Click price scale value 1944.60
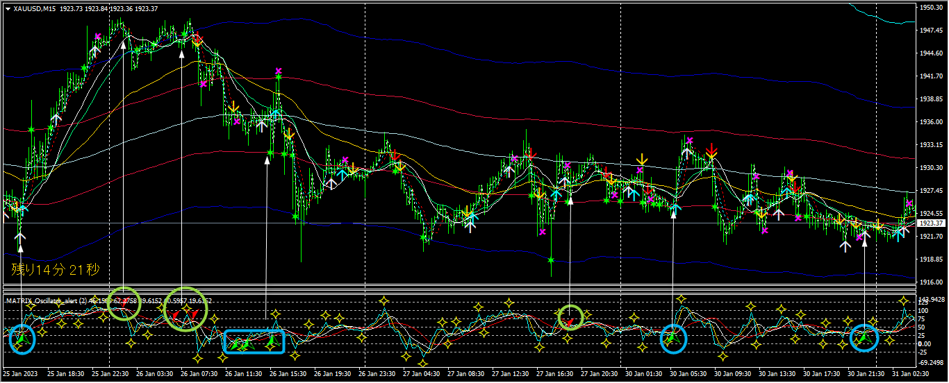Screen dimensions: 949x383 coord(930,53)
